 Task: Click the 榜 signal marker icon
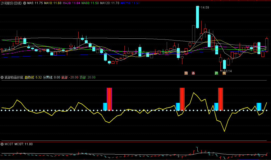(x=224, y=73)
